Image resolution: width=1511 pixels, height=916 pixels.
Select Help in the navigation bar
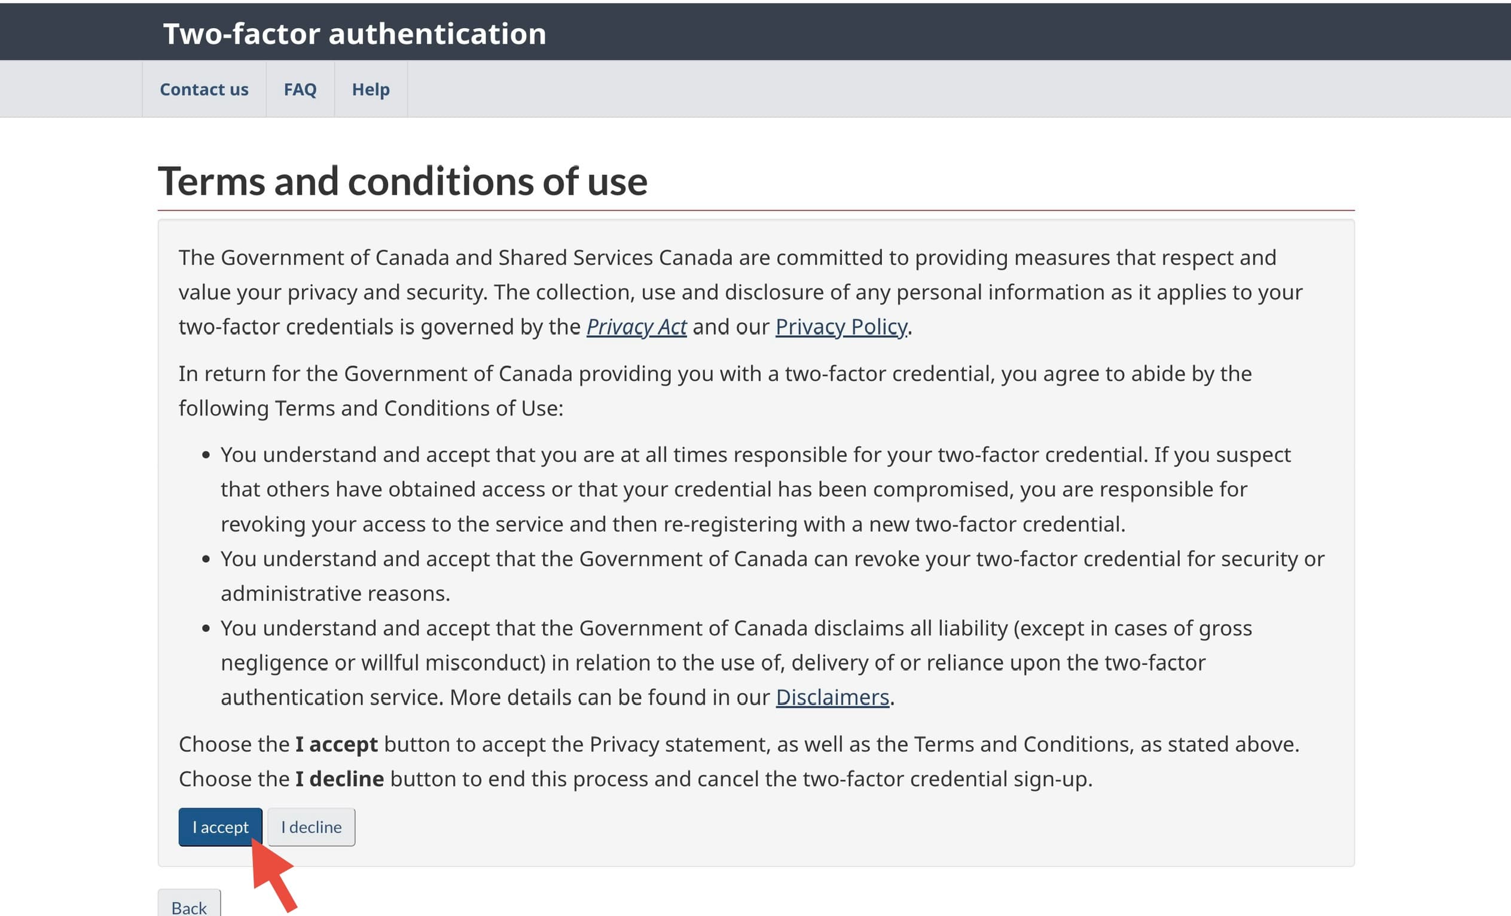tap(370, 90)
